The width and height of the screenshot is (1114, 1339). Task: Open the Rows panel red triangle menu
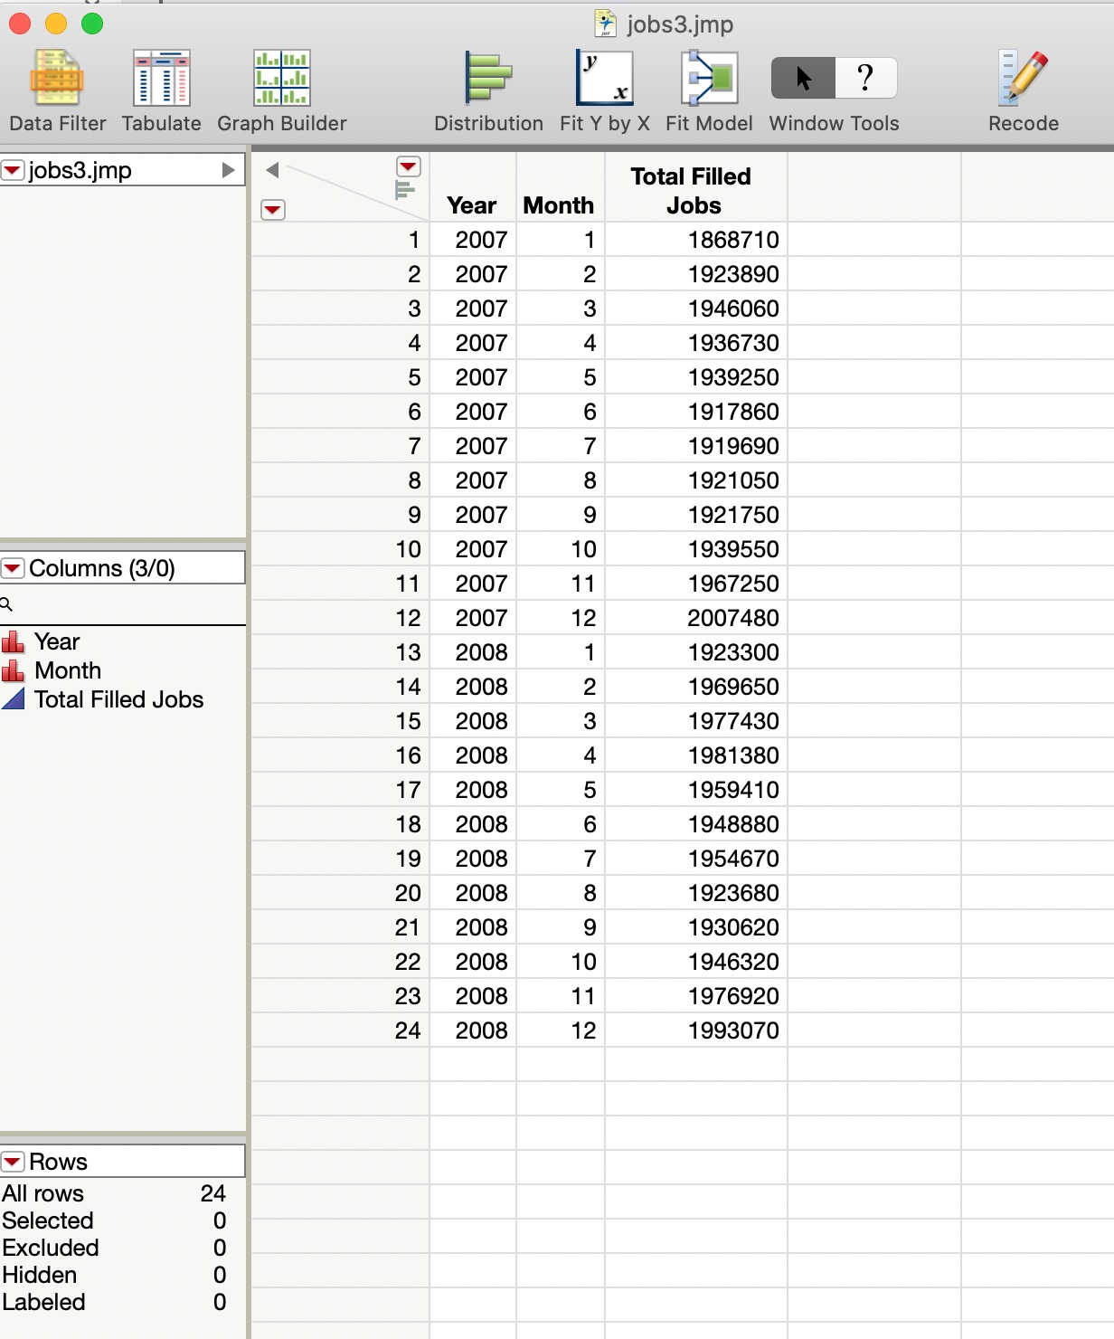[13, 1162]
